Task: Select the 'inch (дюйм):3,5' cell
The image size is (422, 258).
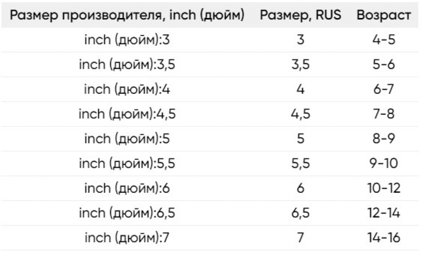Action: pyautogui.click(x=127, y=65)
